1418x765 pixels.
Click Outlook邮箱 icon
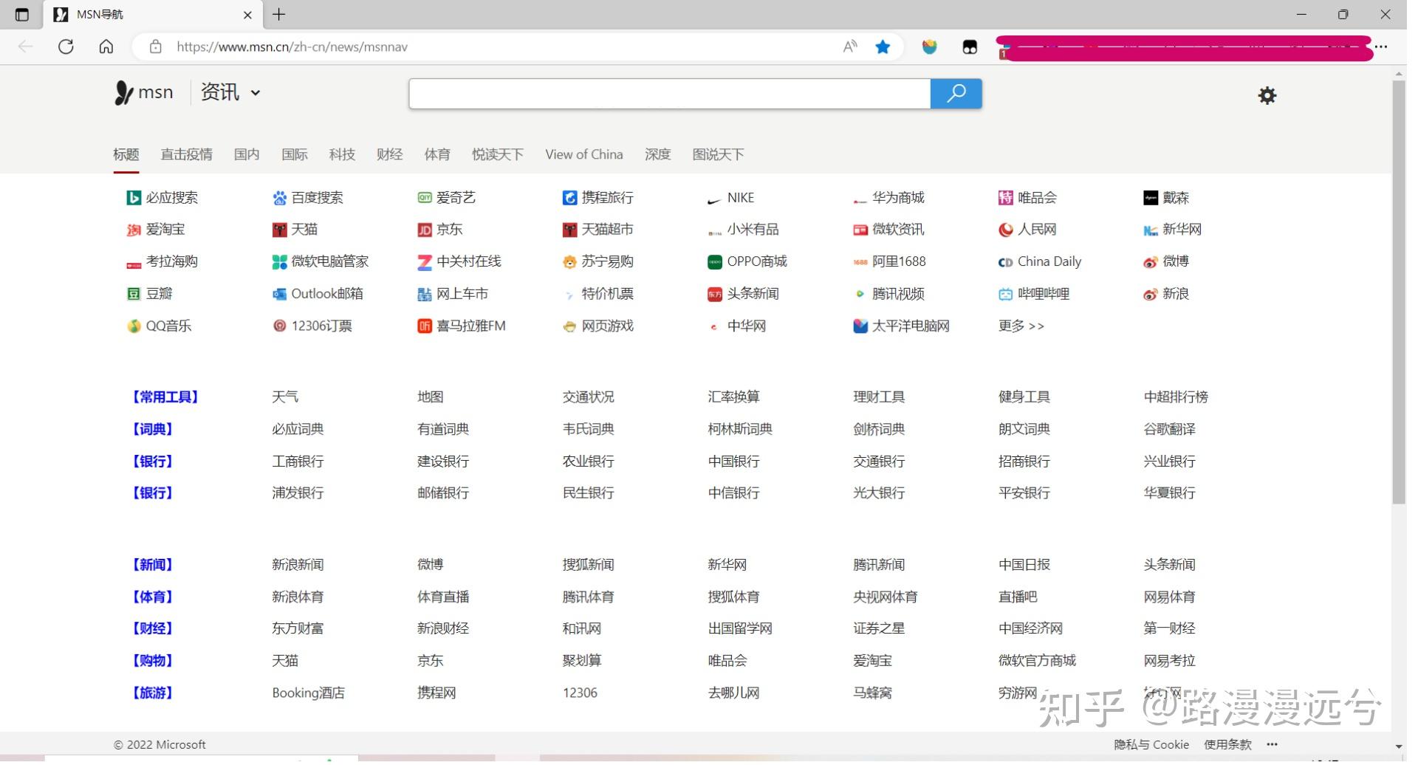[x=281, y=296]
